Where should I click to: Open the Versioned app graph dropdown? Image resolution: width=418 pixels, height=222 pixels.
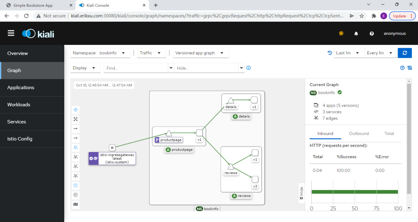200,53
